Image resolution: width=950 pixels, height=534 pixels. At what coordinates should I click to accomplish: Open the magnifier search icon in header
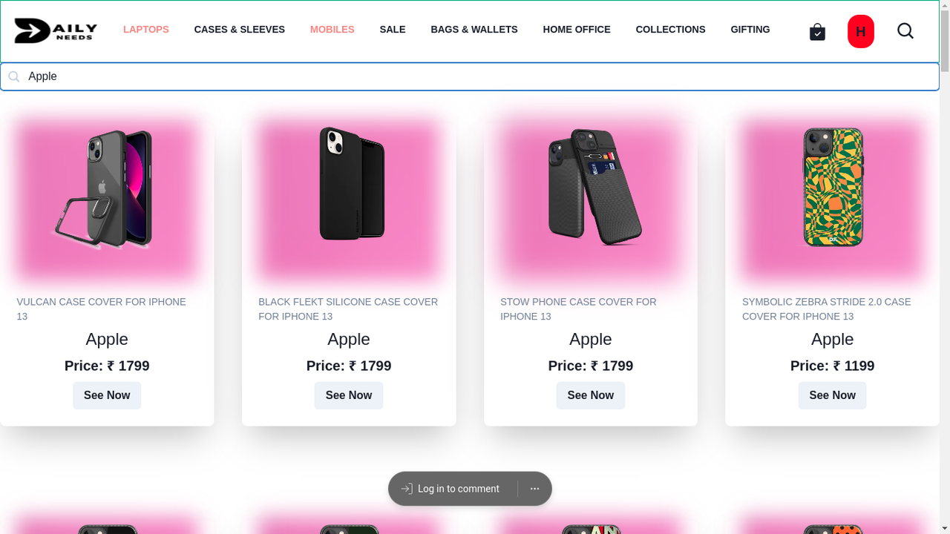[x=905, y=30]
